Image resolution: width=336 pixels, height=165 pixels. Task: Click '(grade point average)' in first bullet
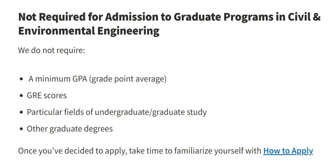click(x=128, y=79)
